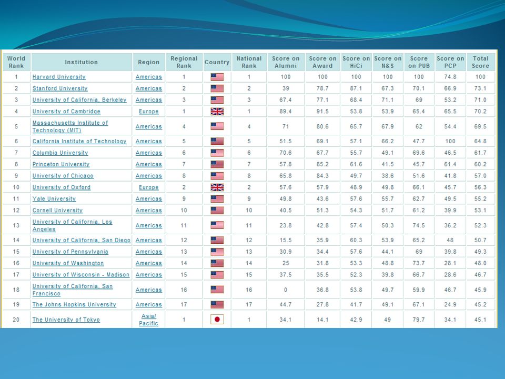Click the US flag in Caltech row
This screenshot has width=505, height=379.
(217, 142)
